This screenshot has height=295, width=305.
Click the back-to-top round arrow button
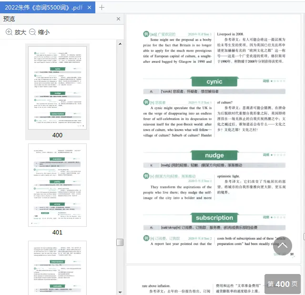click(x=283, y=246)
